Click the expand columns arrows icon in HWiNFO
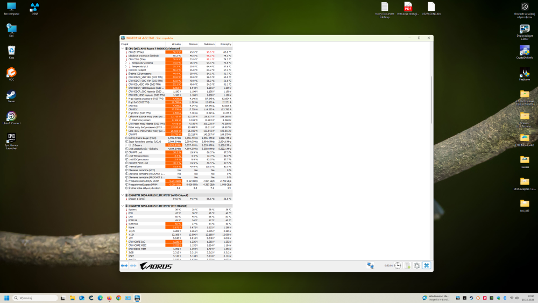The image size is (538, 303). tap(124, 265)
